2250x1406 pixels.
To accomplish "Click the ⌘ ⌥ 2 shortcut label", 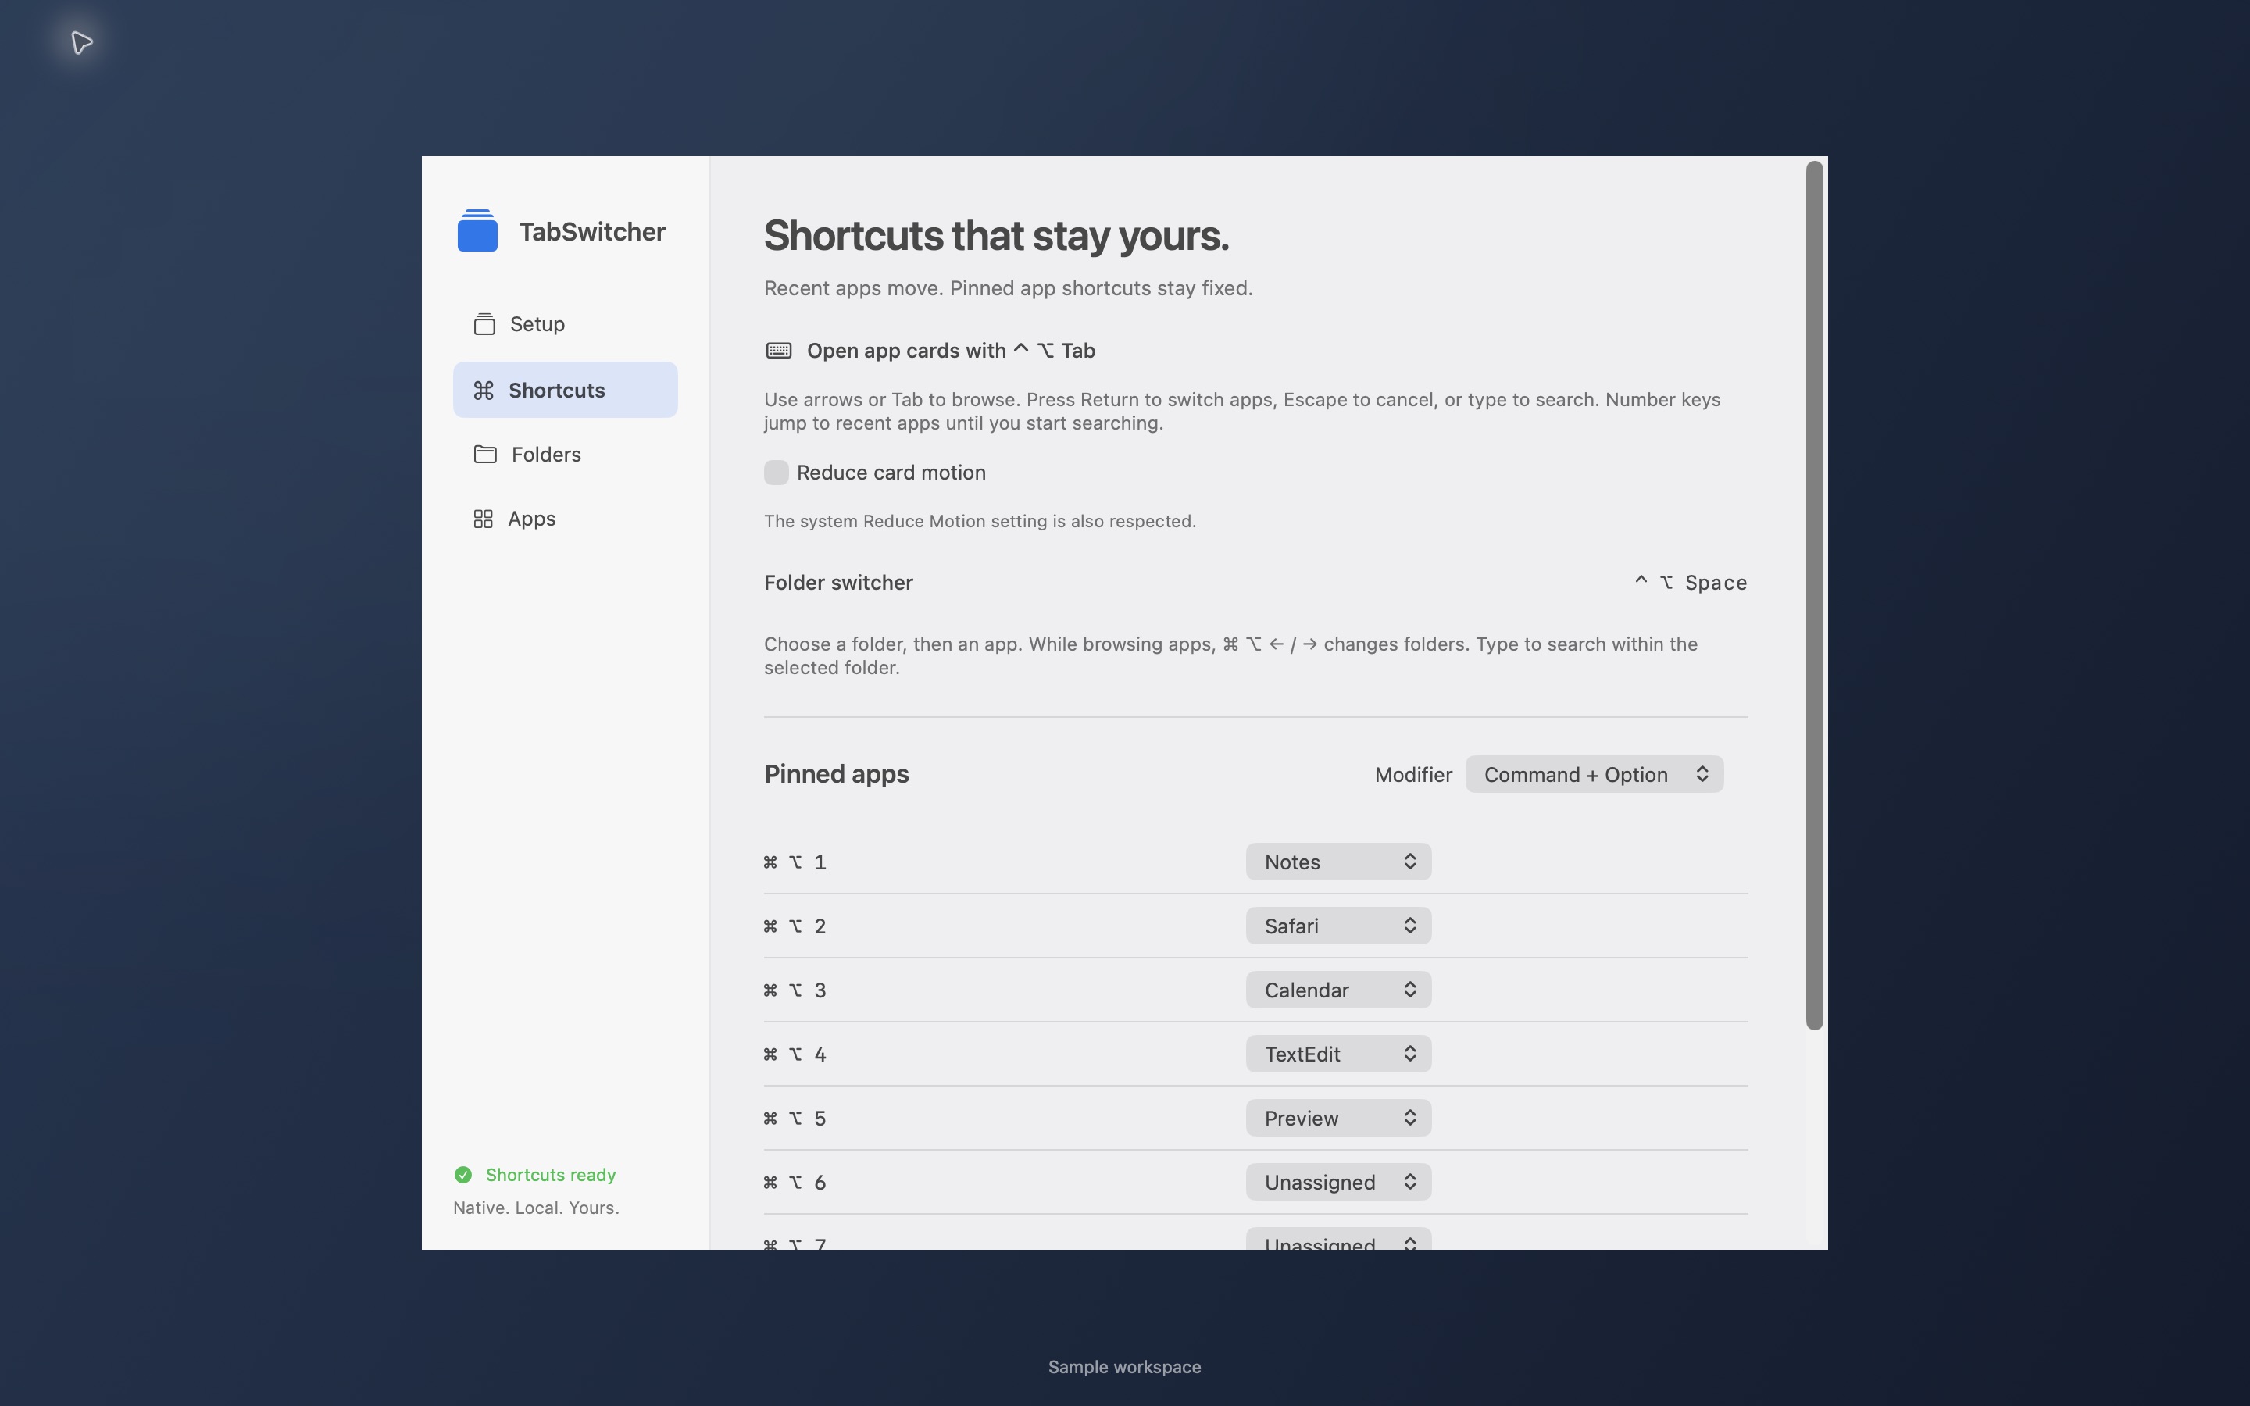I will click(x=795, y=927).
